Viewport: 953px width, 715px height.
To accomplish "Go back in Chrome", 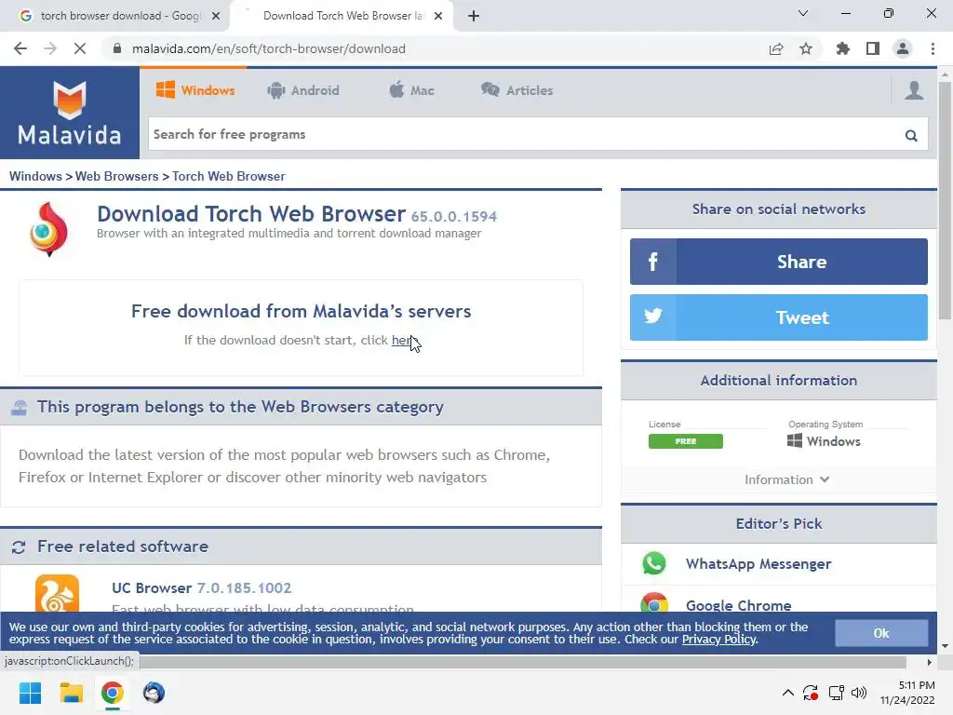I will coord(20,48).
